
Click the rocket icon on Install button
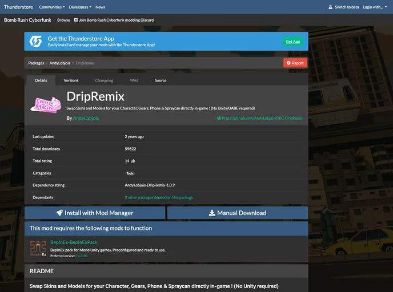pyautogui.click(x=59, y=213)
